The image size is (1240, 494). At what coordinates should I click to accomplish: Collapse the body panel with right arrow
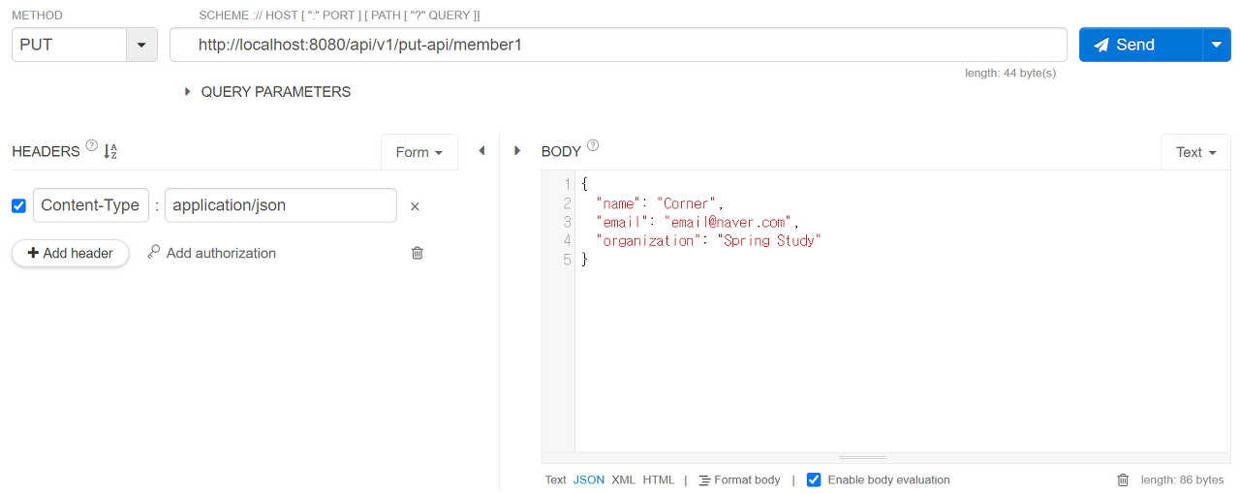517,151
